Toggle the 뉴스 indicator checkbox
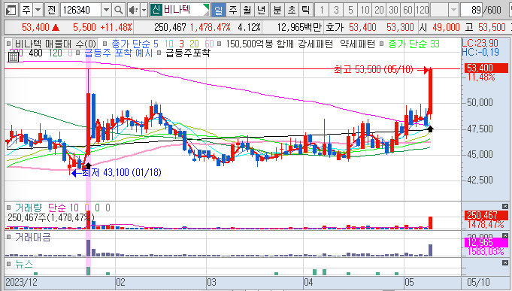 click(x=9, y=263)
